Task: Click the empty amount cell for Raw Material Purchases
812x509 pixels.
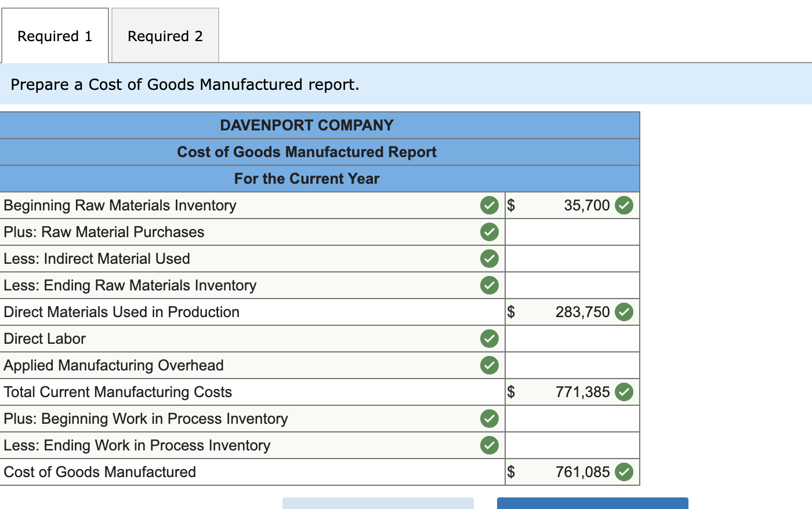Action: [x=571, y=232]
